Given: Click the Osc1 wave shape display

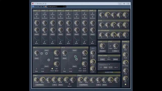Looking at the screenshot, I should (x=36, y=39).
